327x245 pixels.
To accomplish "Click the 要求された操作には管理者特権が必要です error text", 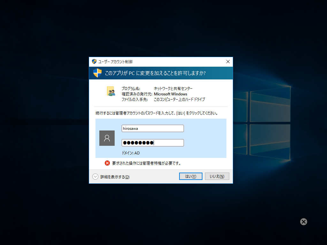I will [x=147, y=163].
